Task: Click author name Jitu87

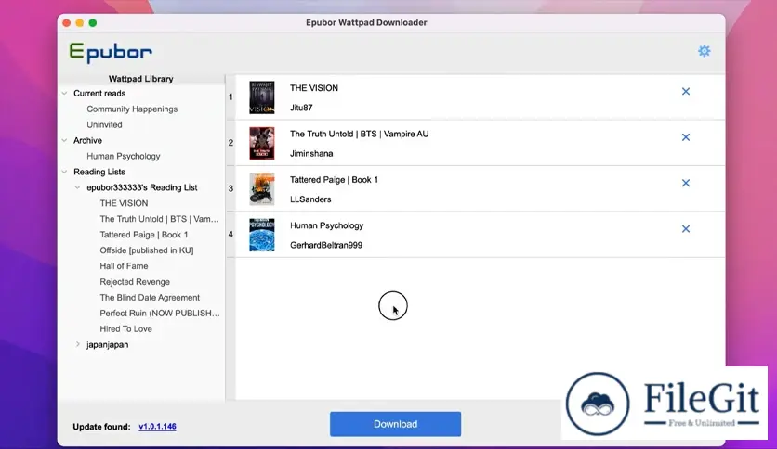Action: [x=301, y=108]
